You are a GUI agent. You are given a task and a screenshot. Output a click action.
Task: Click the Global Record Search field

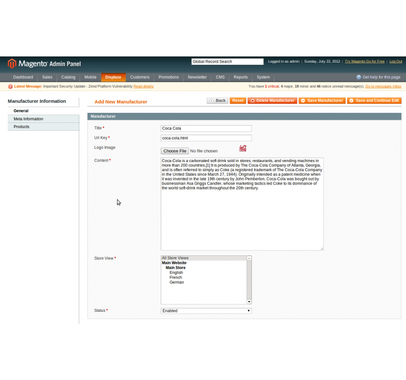click(x=227, y=61)
